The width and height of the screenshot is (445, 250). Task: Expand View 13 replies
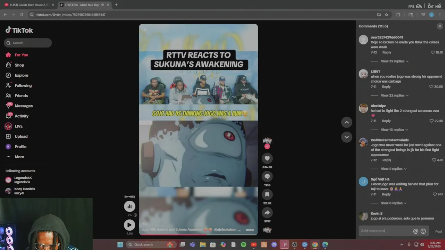[395, 130]
